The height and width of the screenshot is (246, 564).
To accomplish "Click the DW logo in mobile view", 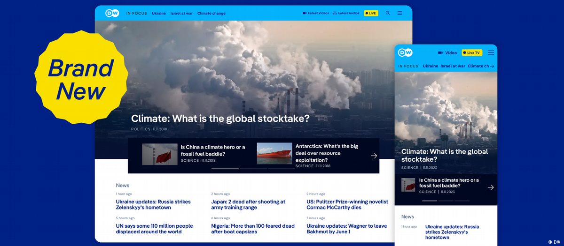I will tap(405, 52).
